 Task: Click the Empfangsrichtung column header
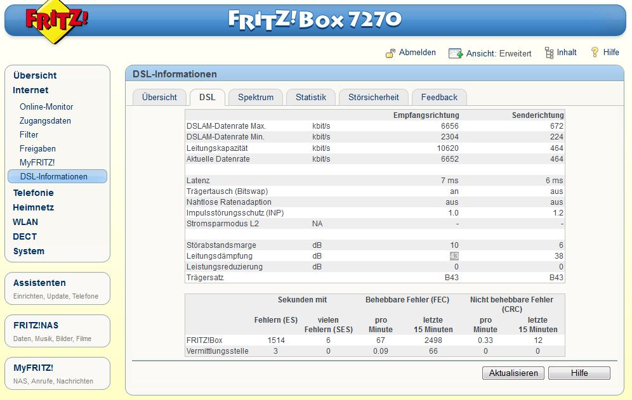tap(426, 115)
